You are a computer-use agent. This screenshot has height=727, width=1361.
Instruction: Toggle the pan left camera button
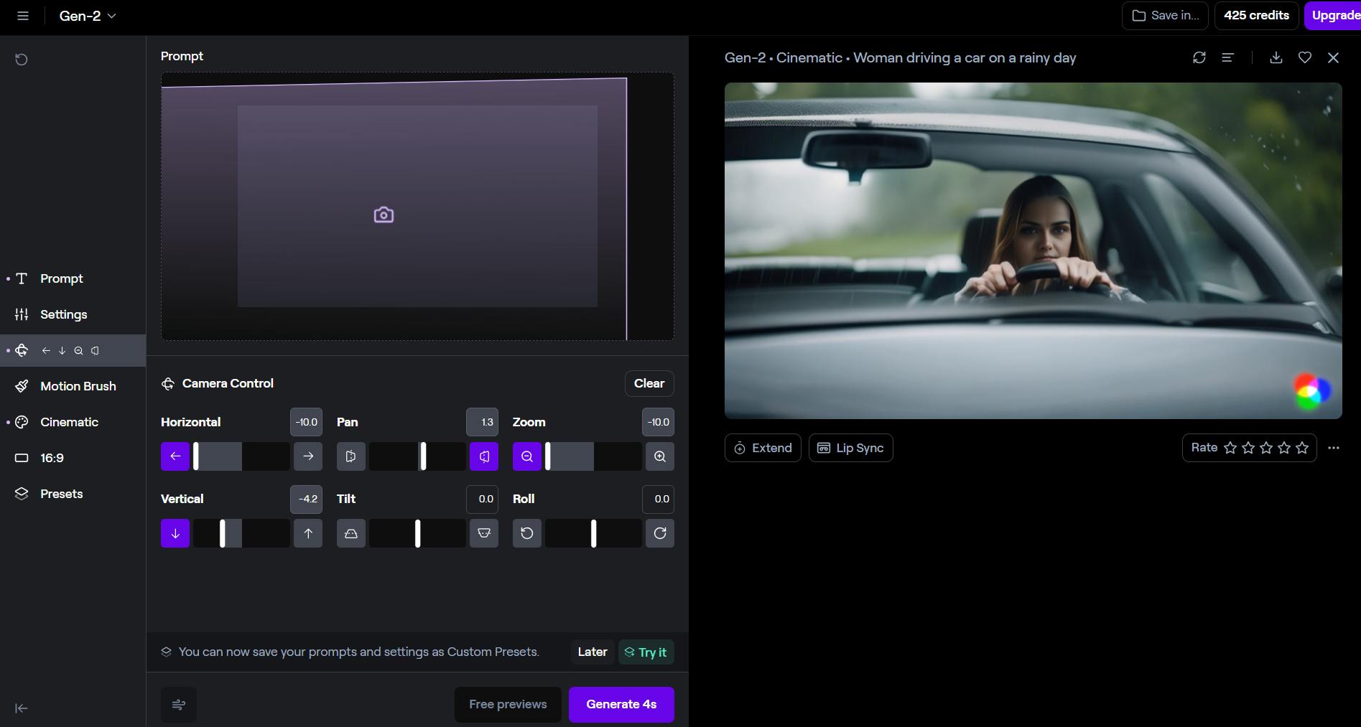coord(350,456)
